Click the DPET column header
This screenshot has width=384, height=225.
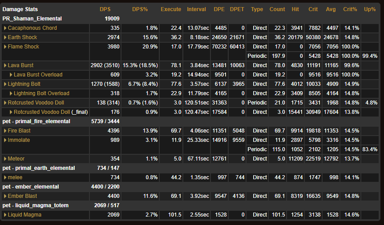tap(237, 9)
